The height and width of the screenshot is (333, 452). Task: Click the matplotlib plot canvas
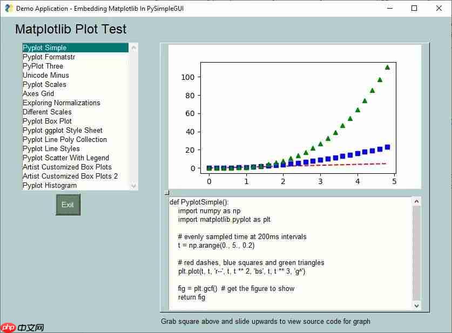click(x=295, y=117)
